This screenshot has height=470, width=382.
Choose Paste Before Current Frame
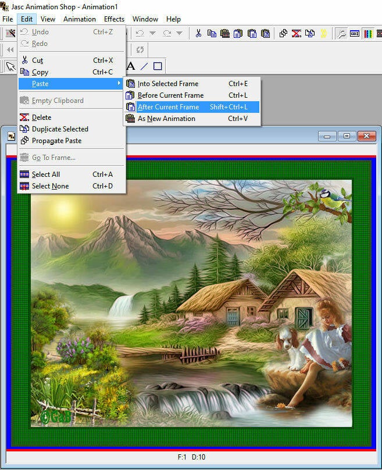click(192, 95)
